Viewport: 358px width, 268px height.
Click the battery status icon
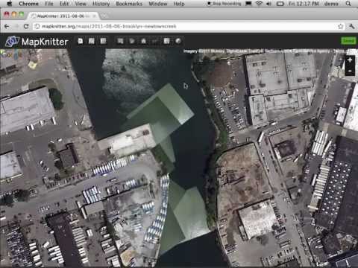(x=280, y=4)
